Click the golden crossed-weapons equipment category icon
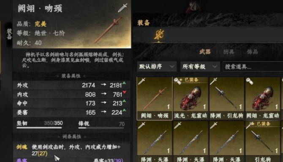Screen dimensions: 283x162 (159, 35)
